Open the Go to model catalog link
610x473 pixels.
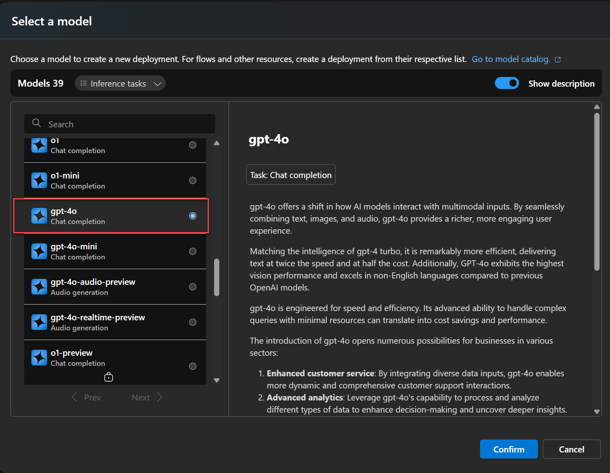(511, 59)
